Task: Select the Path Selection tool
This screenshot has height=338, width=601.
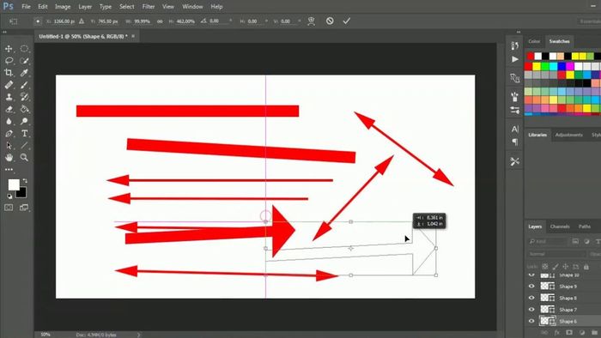Action: [x=9, y=146]
